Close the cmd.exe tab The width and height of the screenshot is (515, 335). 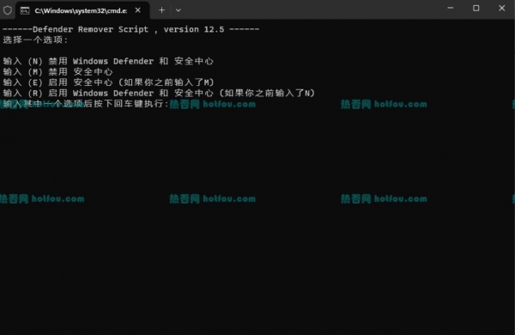(138, 10)
